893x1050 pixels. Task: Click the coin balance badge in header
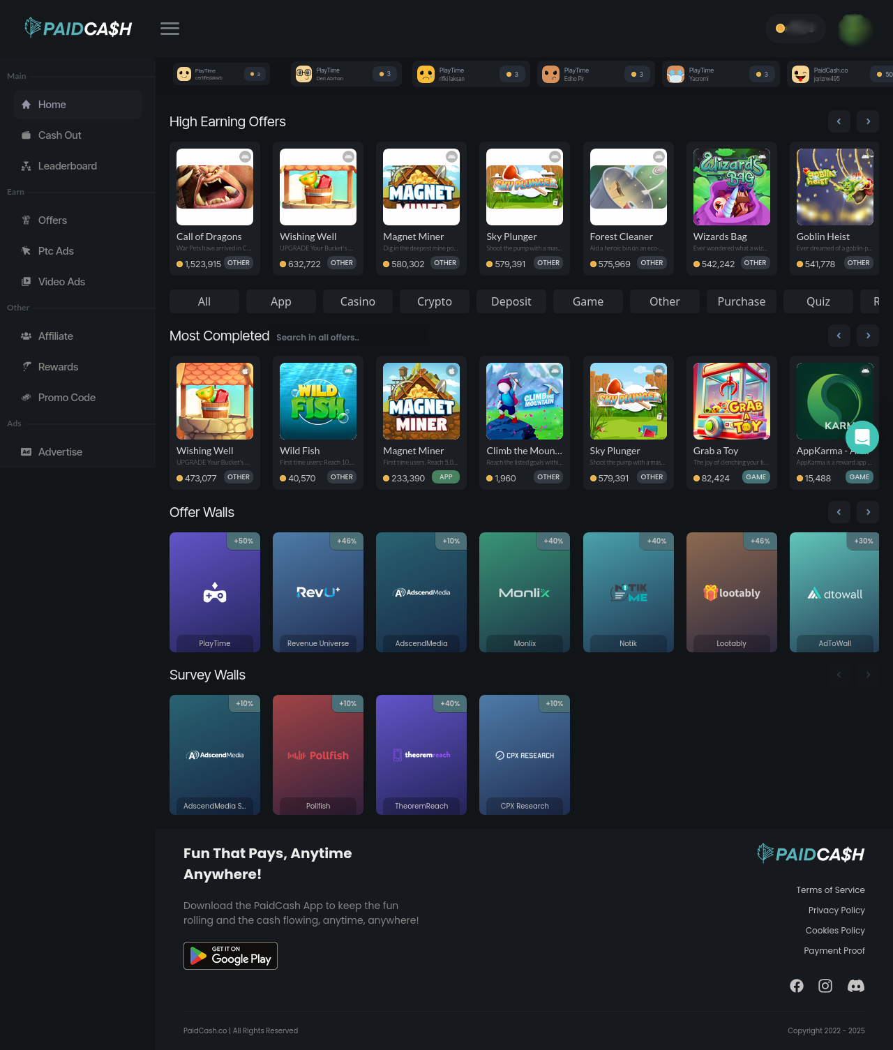[795, 29]
